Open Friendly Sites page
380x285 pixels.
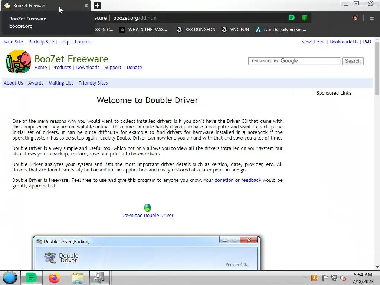93,83
